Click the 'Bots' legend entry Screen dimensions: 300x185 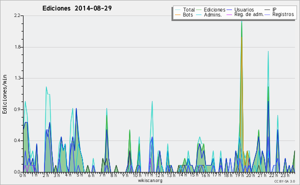pos(188,14)
